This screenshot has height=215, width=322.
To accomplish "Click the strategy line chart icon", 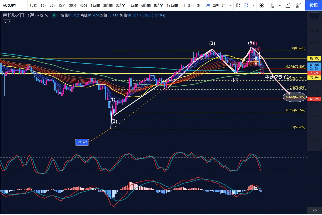I will [x=299, y=6].
